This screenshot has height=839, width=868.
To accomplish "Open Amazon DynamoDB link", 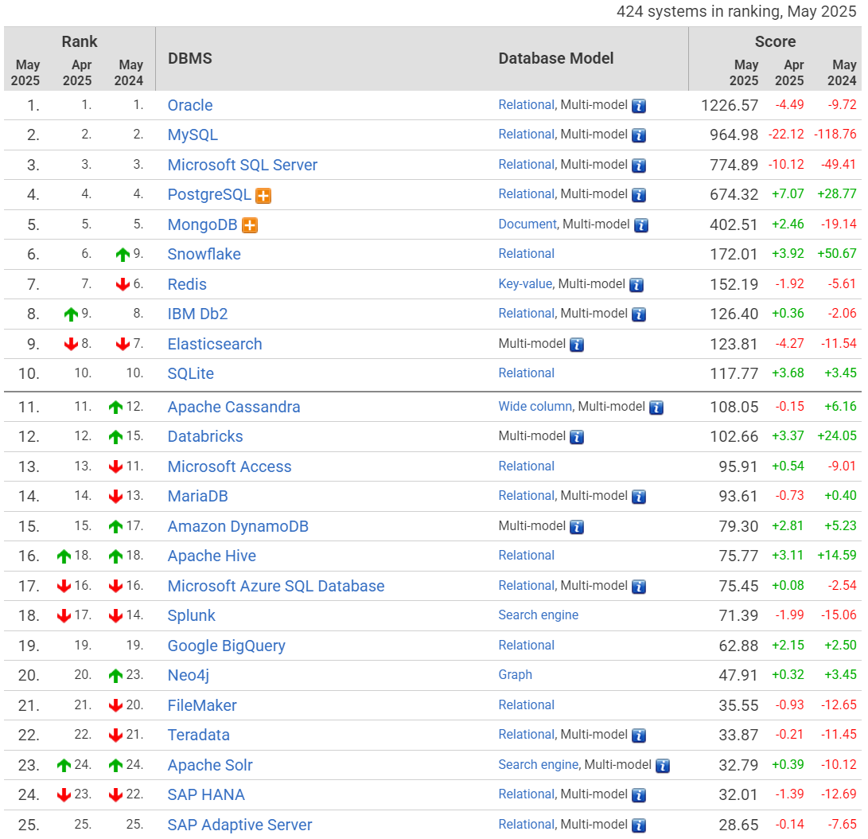I will pyautogui.click(x=238, y=527).
